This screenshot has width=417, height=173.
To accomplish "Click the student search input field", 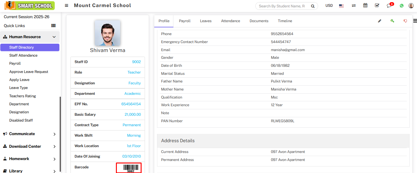I will [282, 6].
